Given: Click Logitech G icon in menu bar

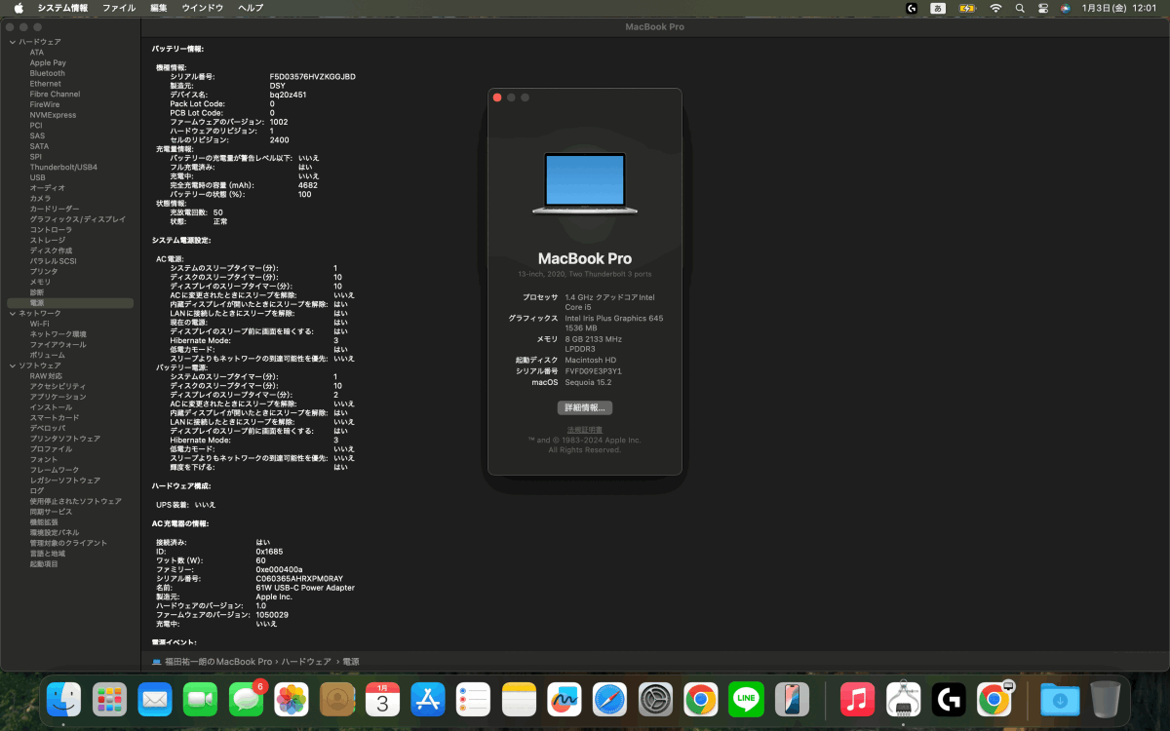Looking at the screenshot, I should 912,8.
